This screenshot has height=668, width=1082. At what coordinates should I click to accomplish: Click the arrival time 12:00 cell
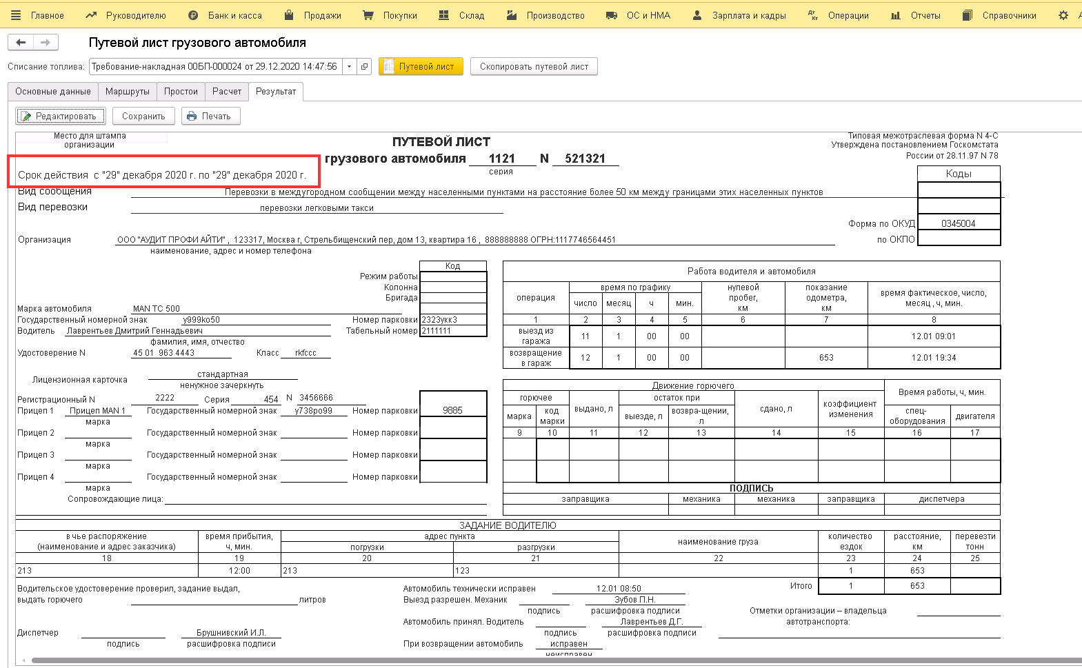point(239,571)
